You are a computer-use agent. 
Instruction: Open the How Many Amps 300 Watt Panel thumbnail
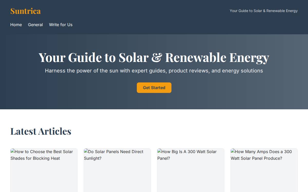264,170
